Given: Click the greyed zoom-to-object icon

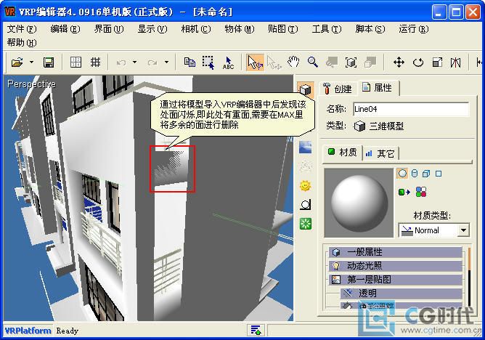Looking at the screenshot, I should tap(332, 62).
